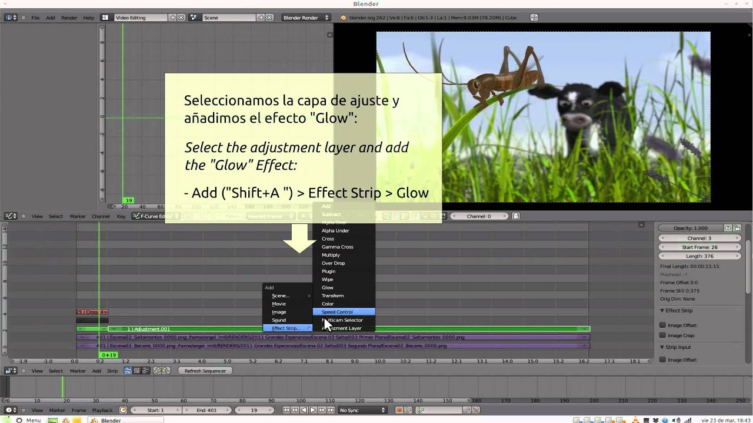
Task: Expand the Scene... submenu in Add menu
Action: (287, 296)
